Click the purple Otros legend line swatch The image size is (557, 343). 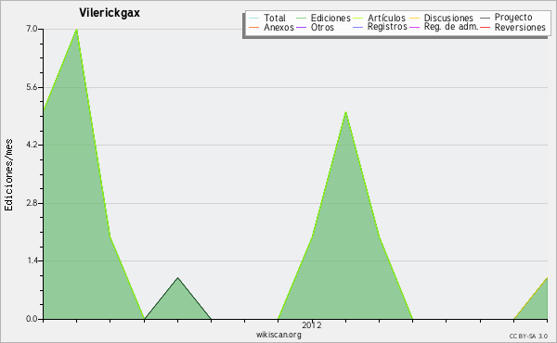[301, 27]
